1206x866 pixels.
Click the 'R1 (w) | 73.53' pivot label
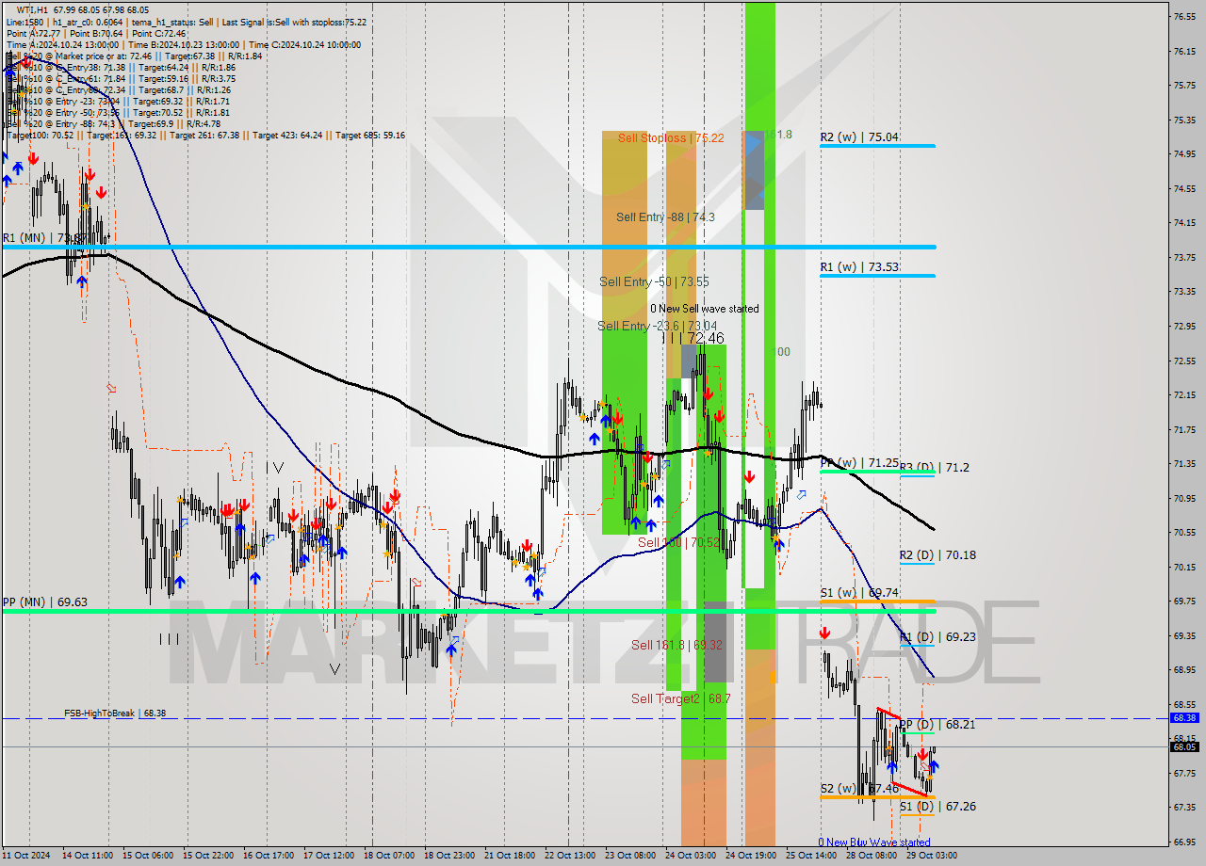858,266
